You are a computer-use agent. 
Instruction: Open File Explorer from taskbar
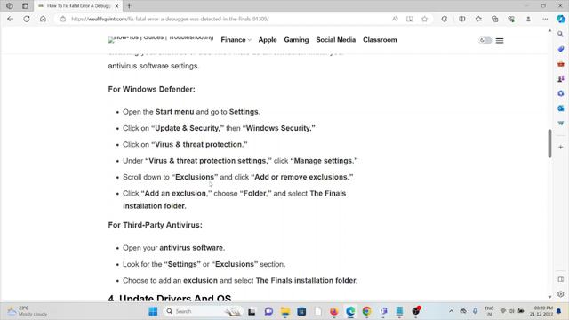285,311
